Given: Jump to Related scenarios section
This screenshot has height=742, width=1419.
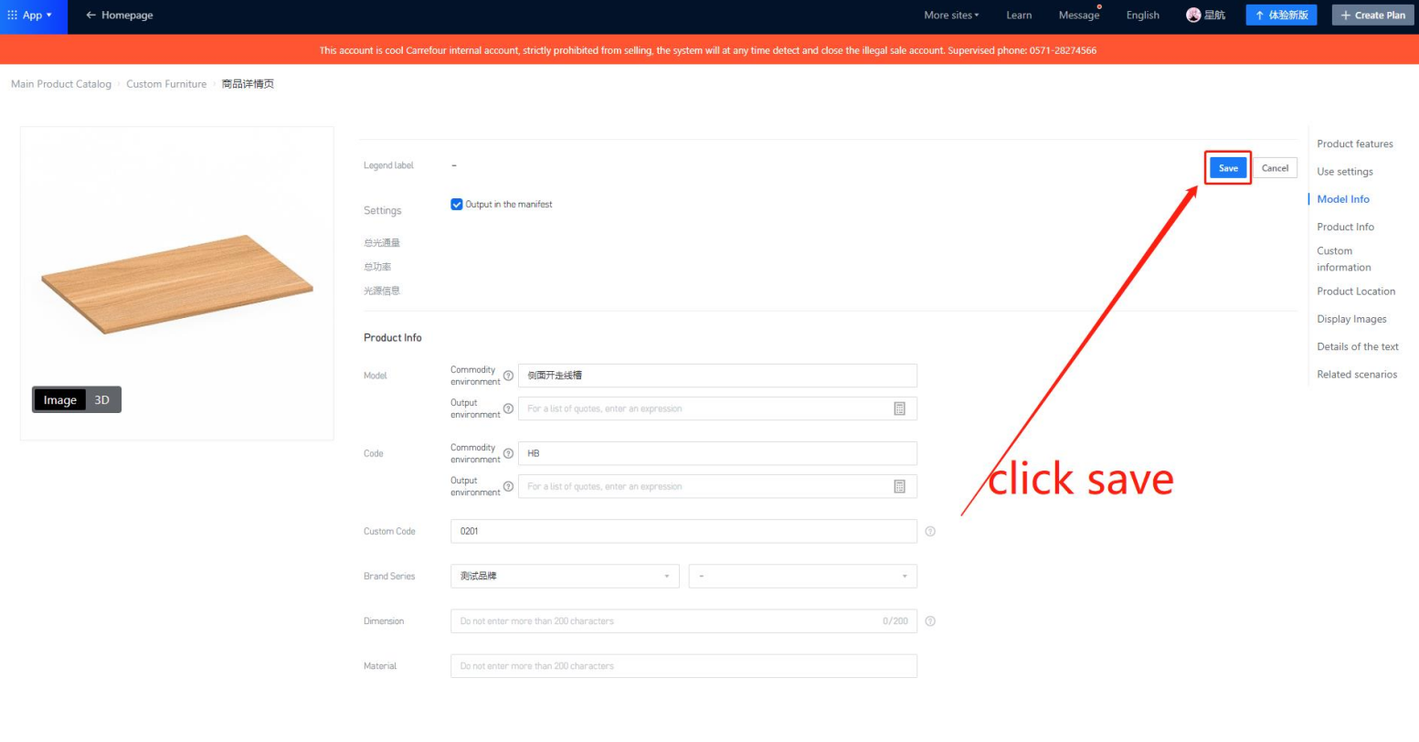Looking at the screenshot, I should point(1357,375).
